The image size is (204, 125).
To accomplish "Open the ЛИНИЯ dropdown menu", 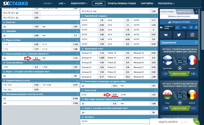I will click(x=48, y=3).
